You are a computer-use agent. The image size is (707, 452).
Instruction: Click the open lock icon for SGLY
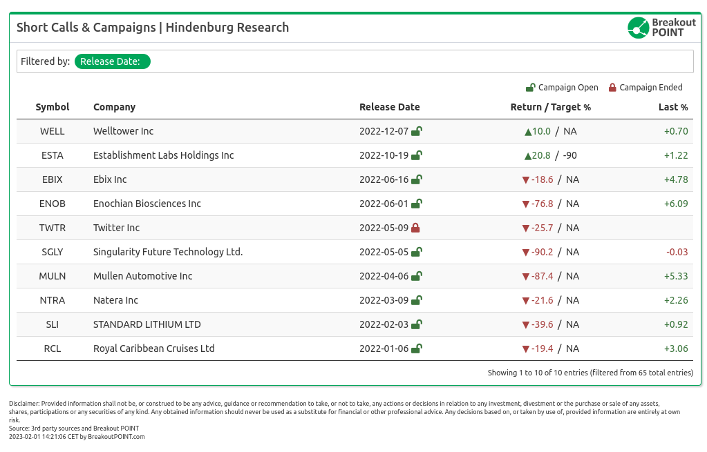pyautogui.click(x=417, y=252)
